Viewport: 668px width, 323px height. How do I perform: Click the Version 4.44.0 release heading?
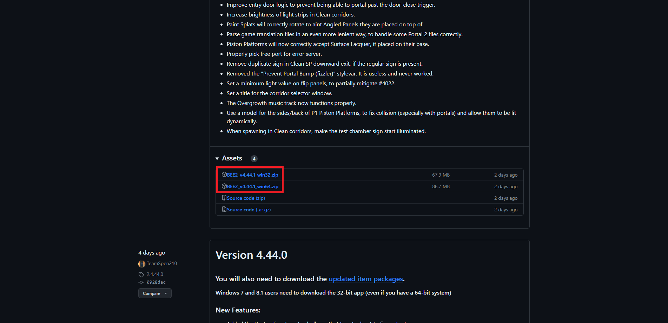pyautogui.click(x=251, y=255)
